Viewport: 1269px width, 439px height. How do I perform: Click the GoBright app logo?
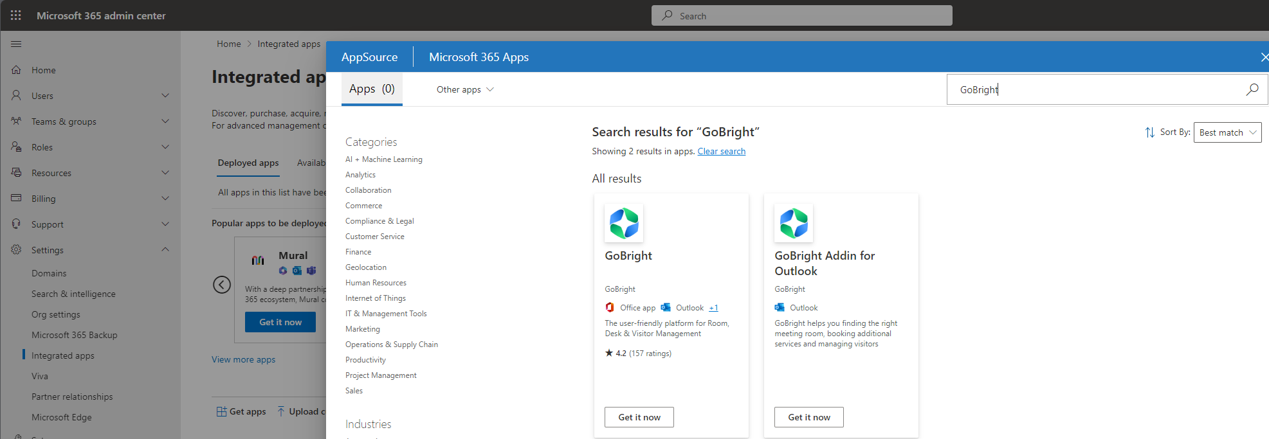[x=624, y=223]
